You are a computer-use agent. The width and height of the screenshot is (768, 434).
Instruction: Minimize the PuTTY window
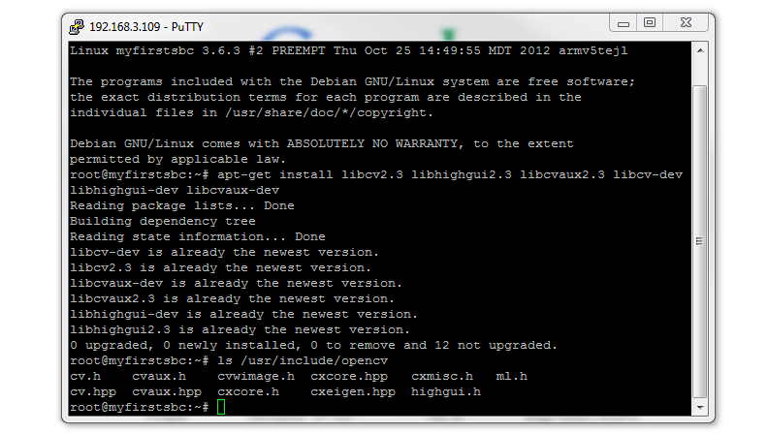[623, 23]
